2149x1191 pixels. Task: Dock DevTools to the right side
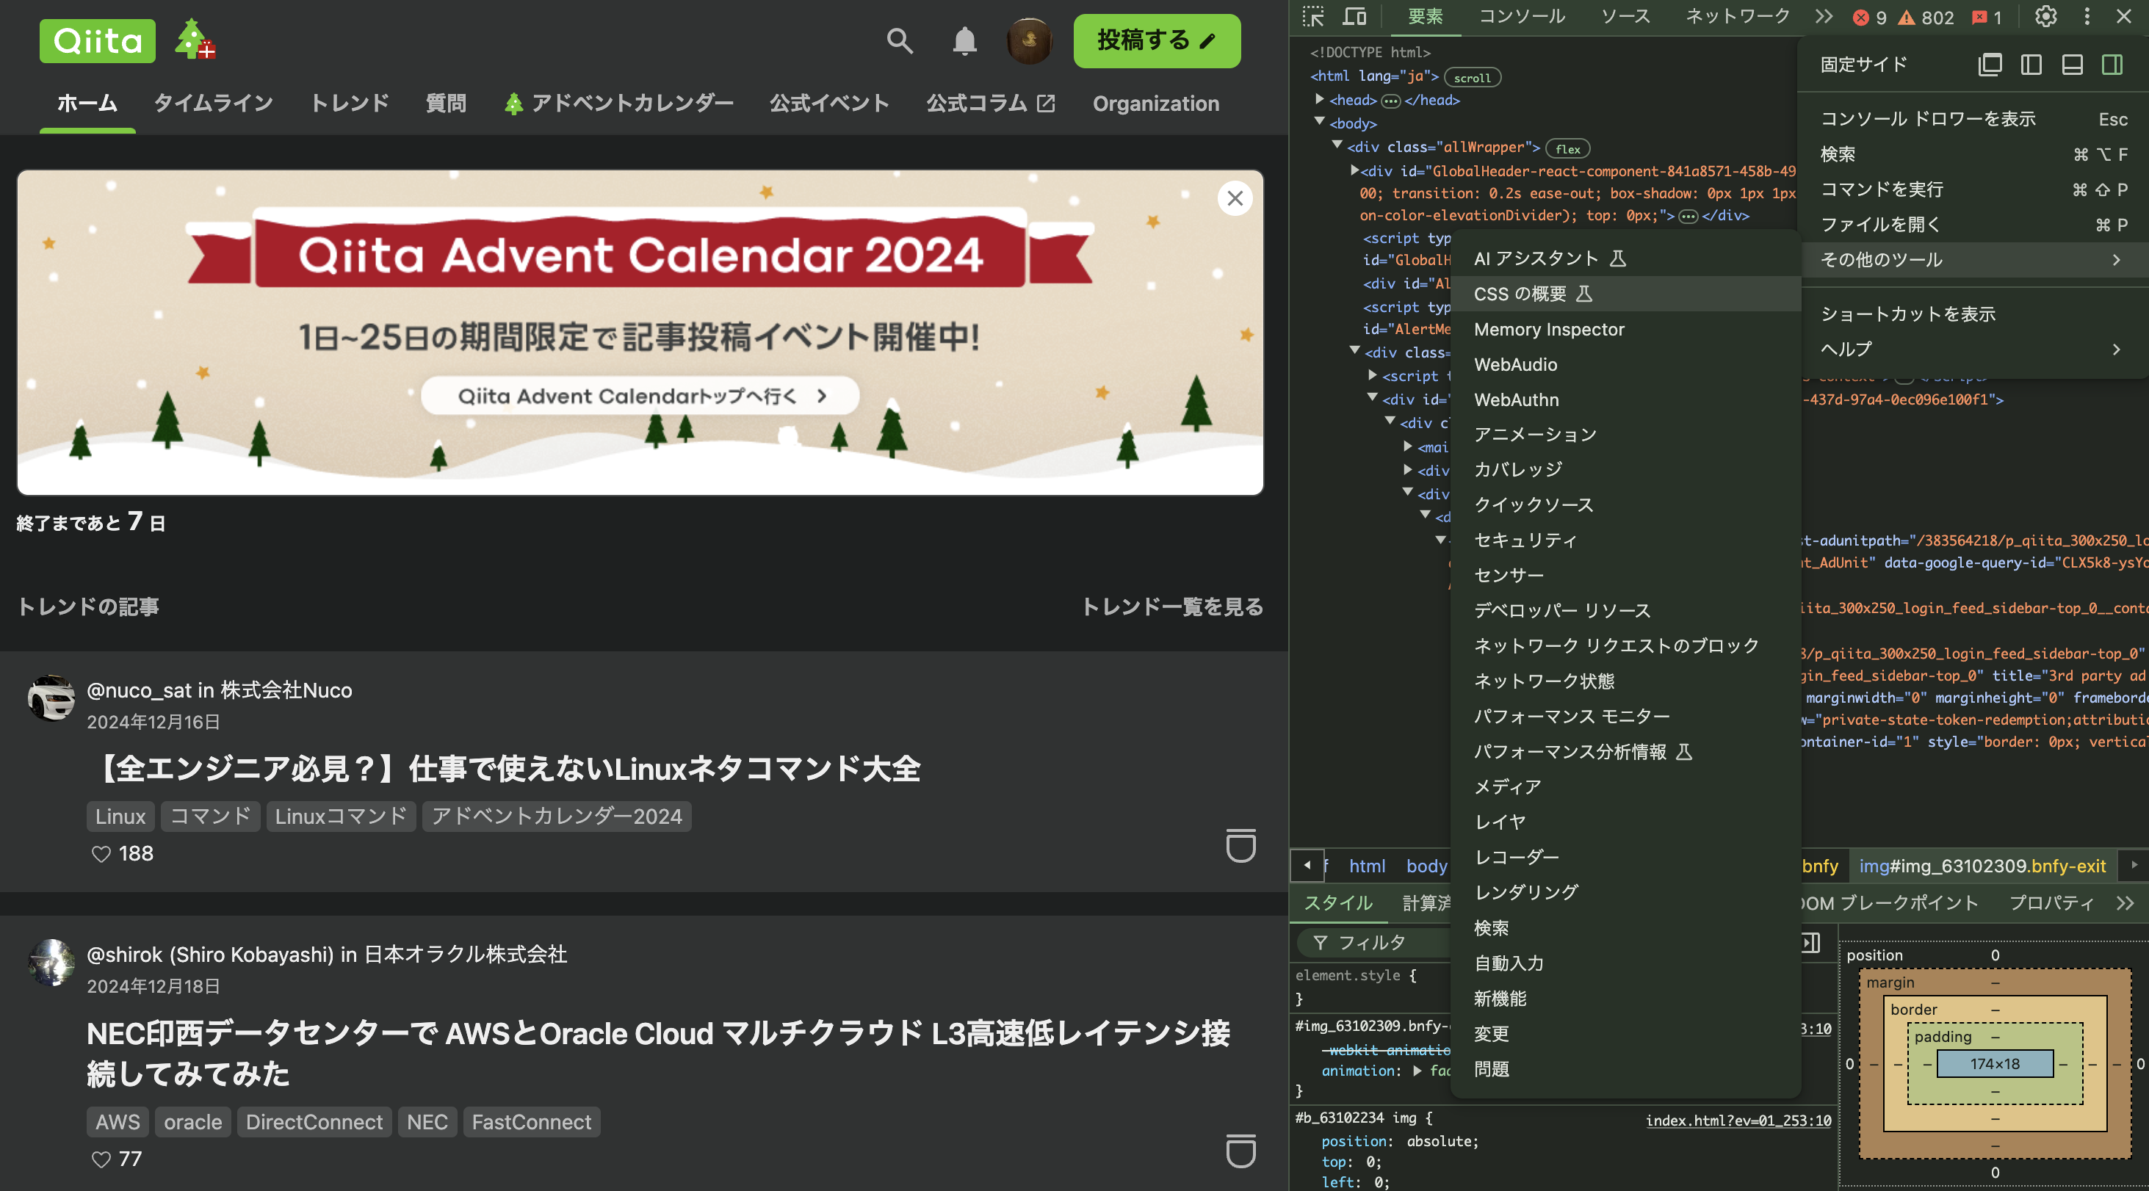(x=2113, y=64)
